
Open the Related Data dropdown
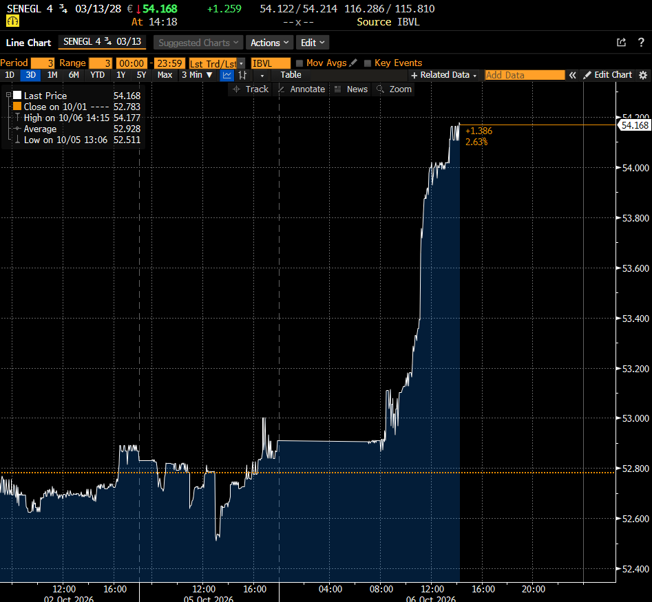pos(444,75)
